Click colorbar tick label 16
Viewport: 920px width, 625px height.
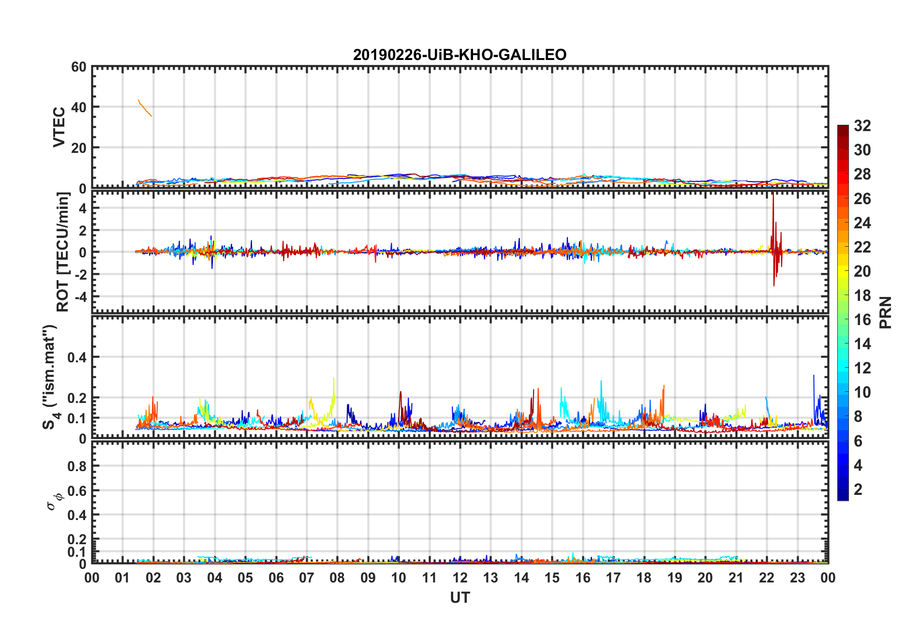862,320
